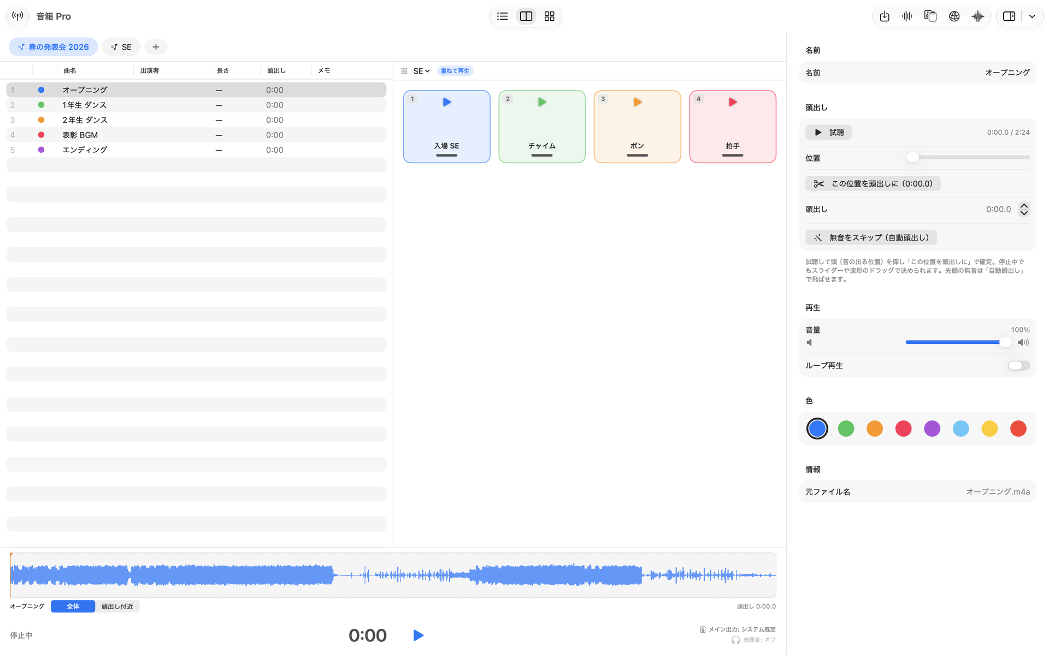Click the grid icon beside SE pad header
1049x655 pixels.
point(404,71)
